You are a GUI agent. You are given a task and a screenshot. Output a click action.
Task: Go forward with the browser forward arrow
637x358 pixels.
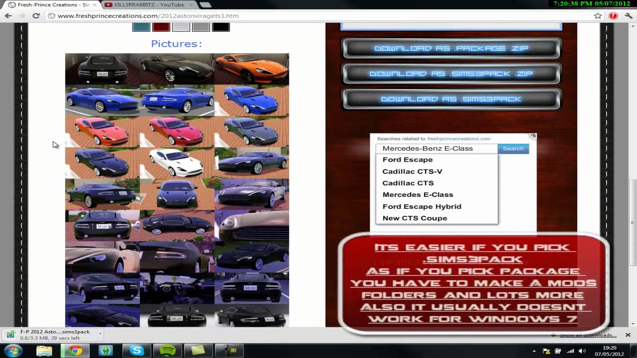click(x=22, y=16)
